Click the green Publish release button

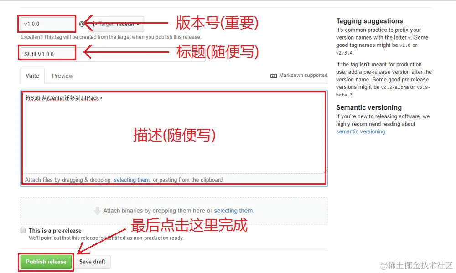point(46,262)
